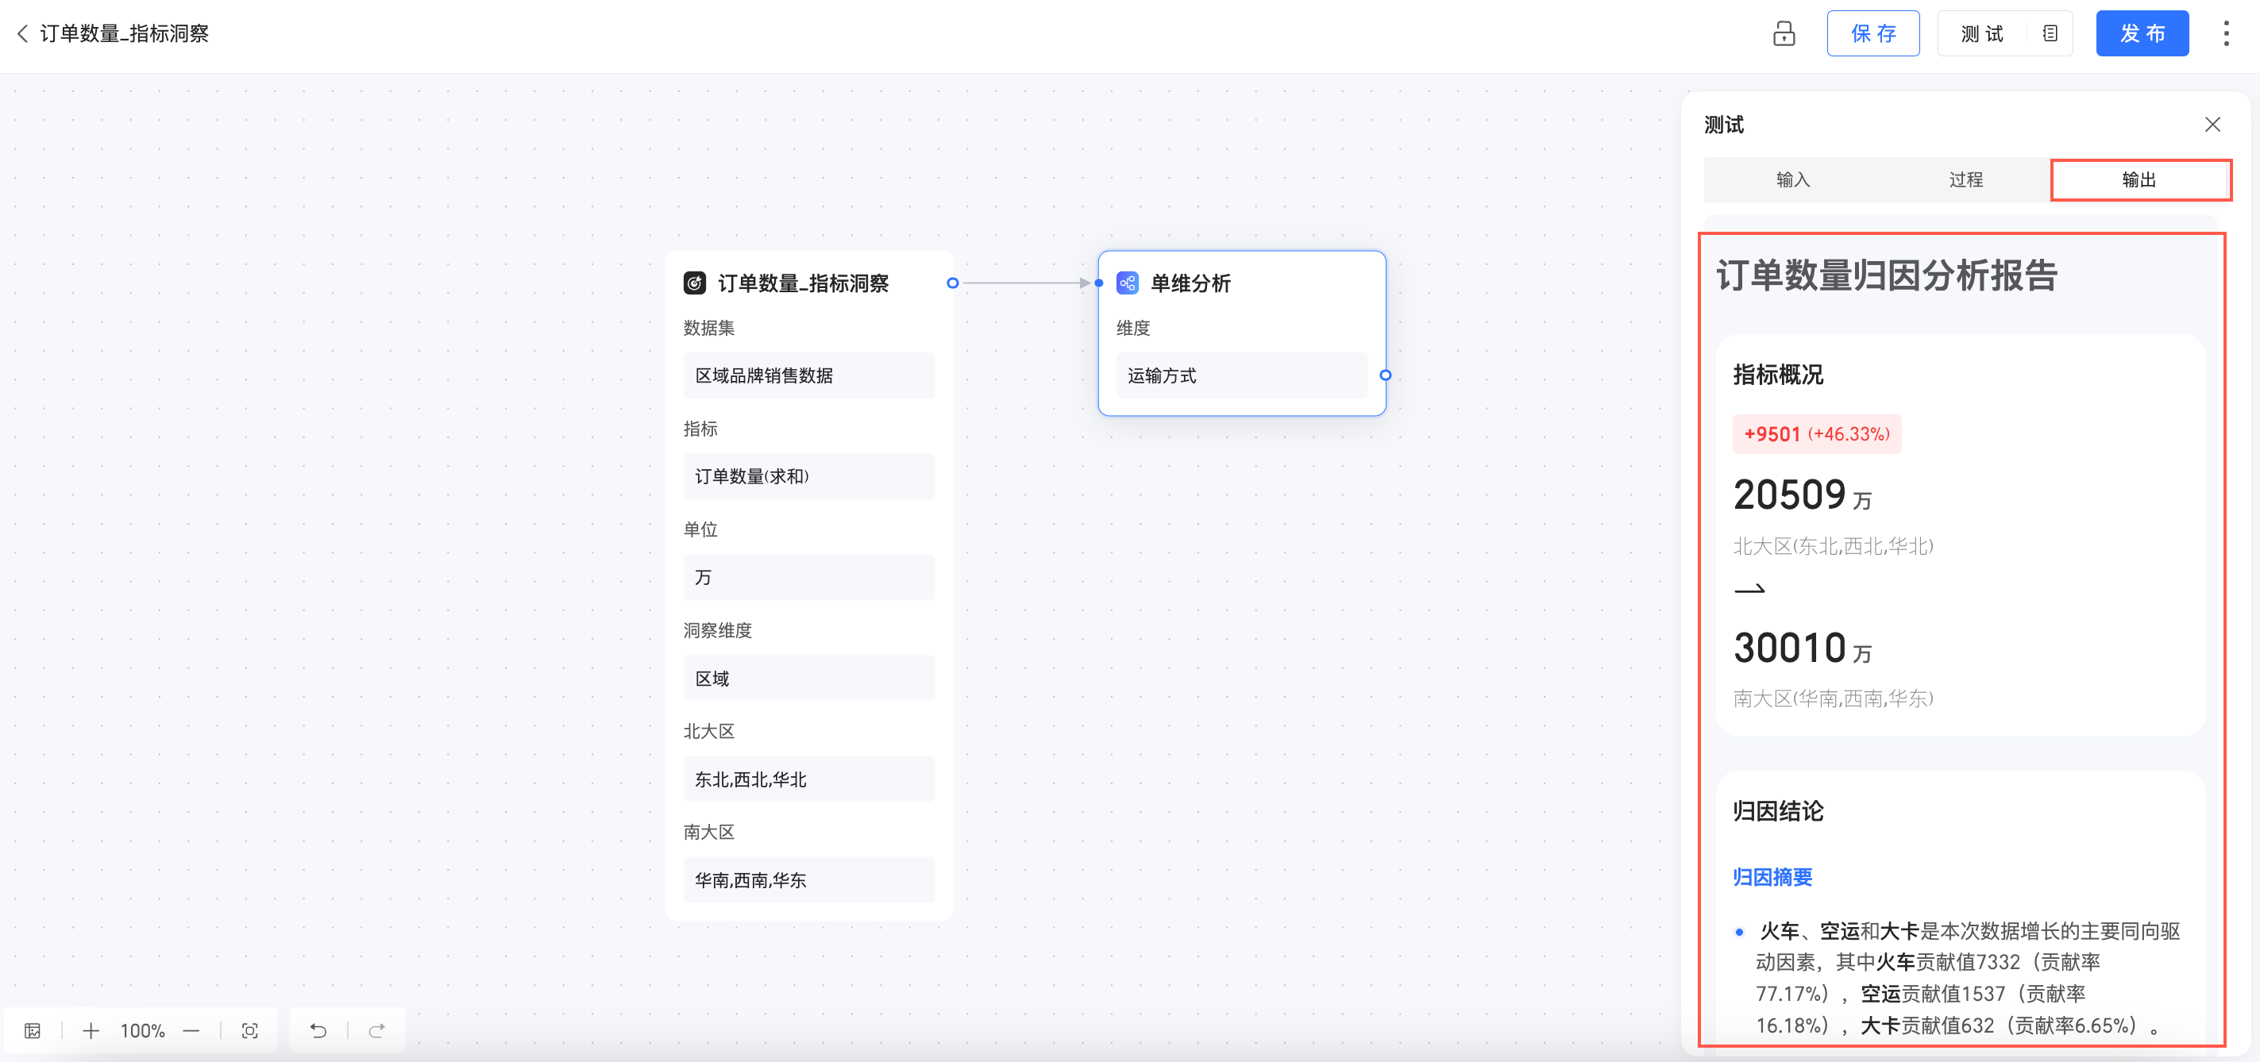Click the 保存 button
The height and width of the screenshot is (1062, 2260).
pos(1872,33)
